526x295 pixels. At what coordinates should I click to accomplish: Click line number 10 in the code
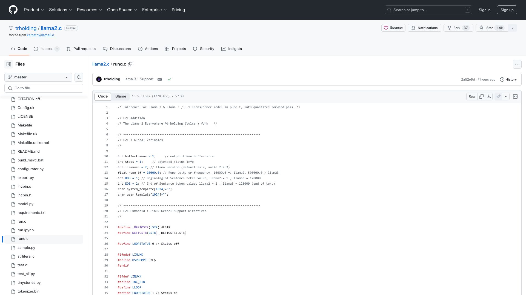click(106, 156)
